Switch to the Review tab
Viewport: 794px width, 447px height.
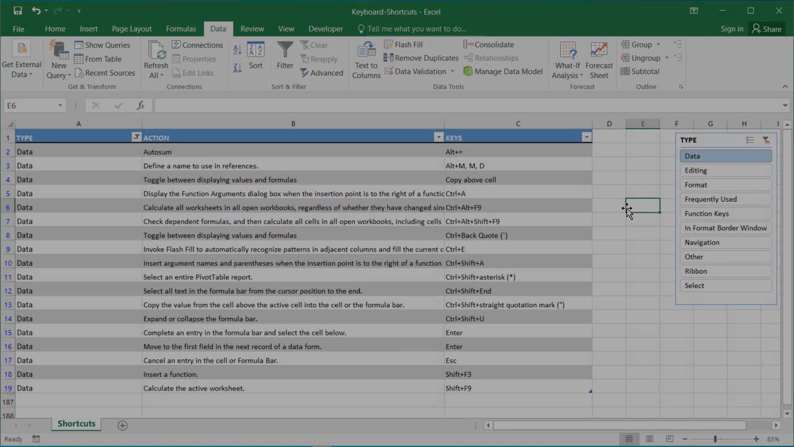click(252, 29)
